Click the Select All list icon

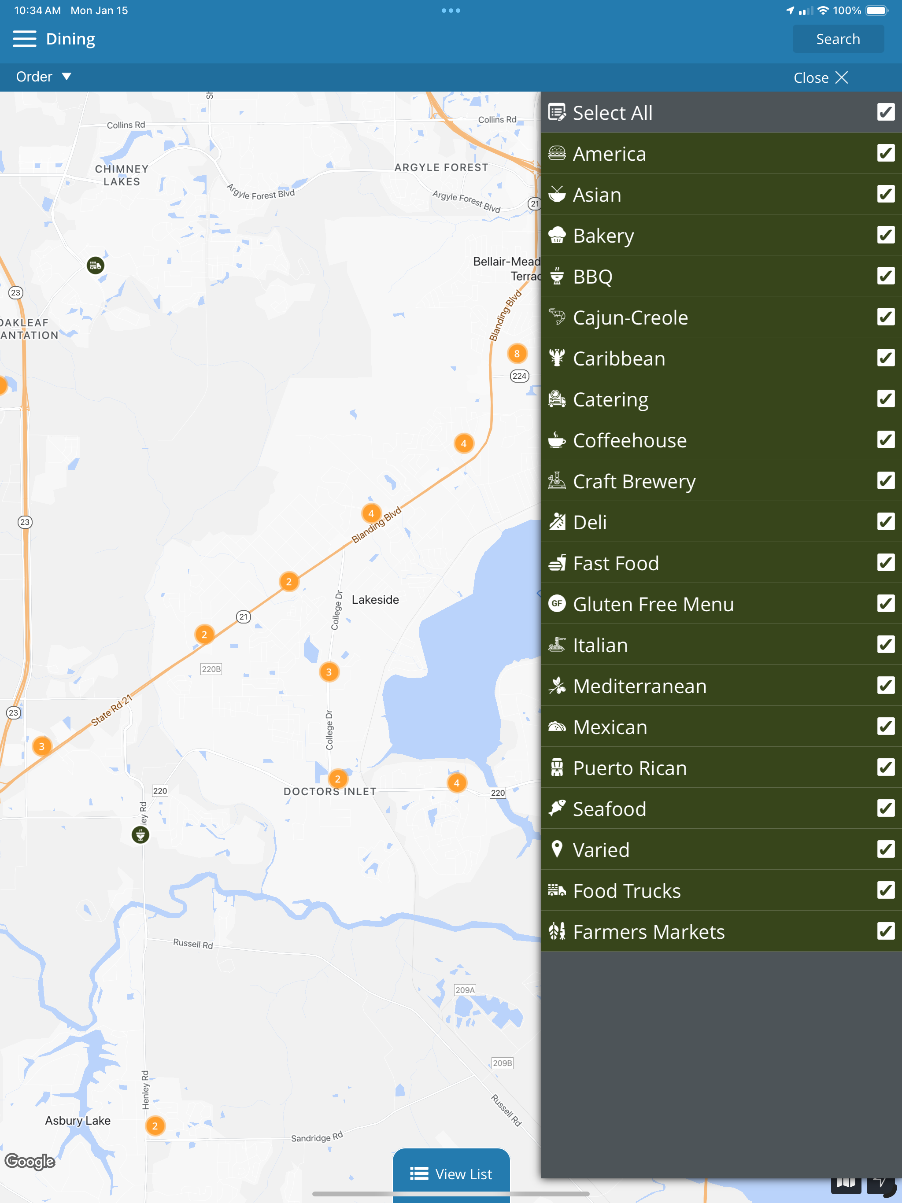click(x=557, y=113)
